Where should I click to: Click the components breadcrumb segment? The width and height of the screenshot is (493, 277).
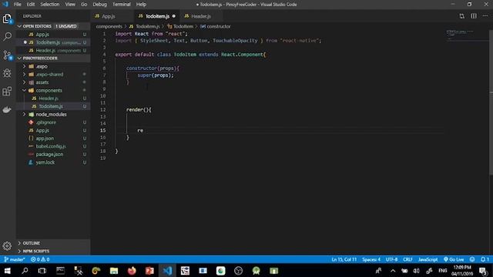(x=109, y=26)
